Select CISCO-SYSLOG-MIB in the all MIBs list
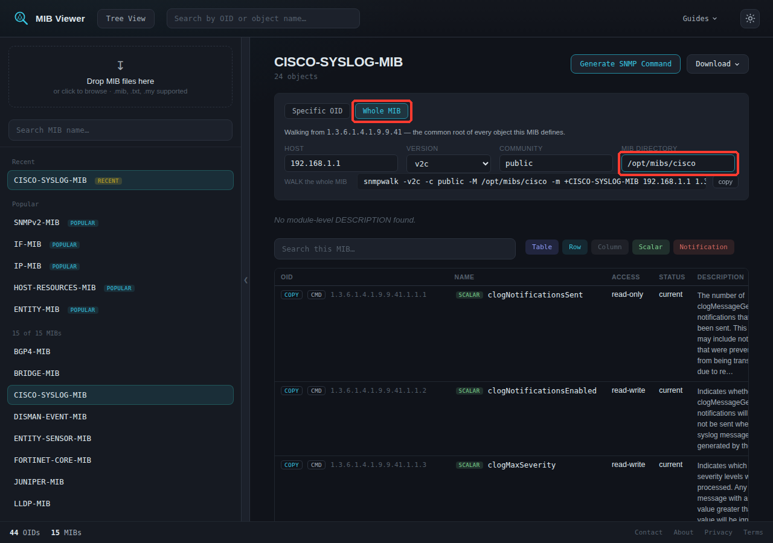Viewport: 773px width, 543px height. (120, 395)
